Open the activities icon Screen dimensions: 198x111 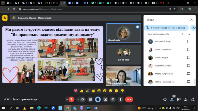[x=186, y=99]
